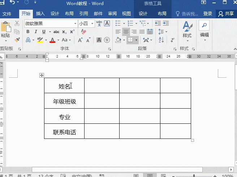Switch to the 审阅 review tab

[x=112, y=14]
